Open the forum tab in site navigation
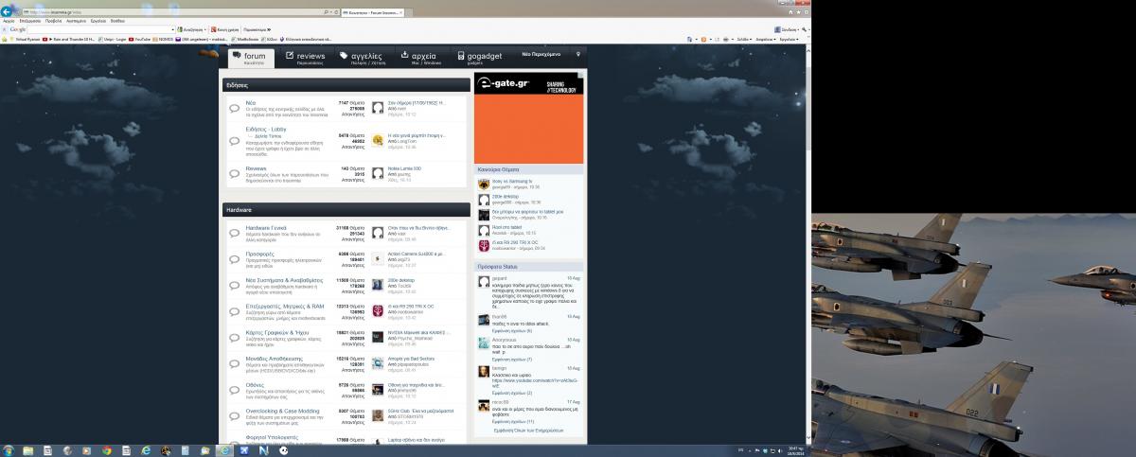 [251, 57]
